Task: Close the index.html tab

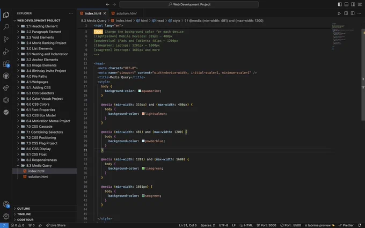Action: click(x=105, y=13)
